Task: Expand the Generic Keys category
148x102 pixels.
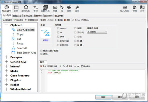Action: click(7, 61)
